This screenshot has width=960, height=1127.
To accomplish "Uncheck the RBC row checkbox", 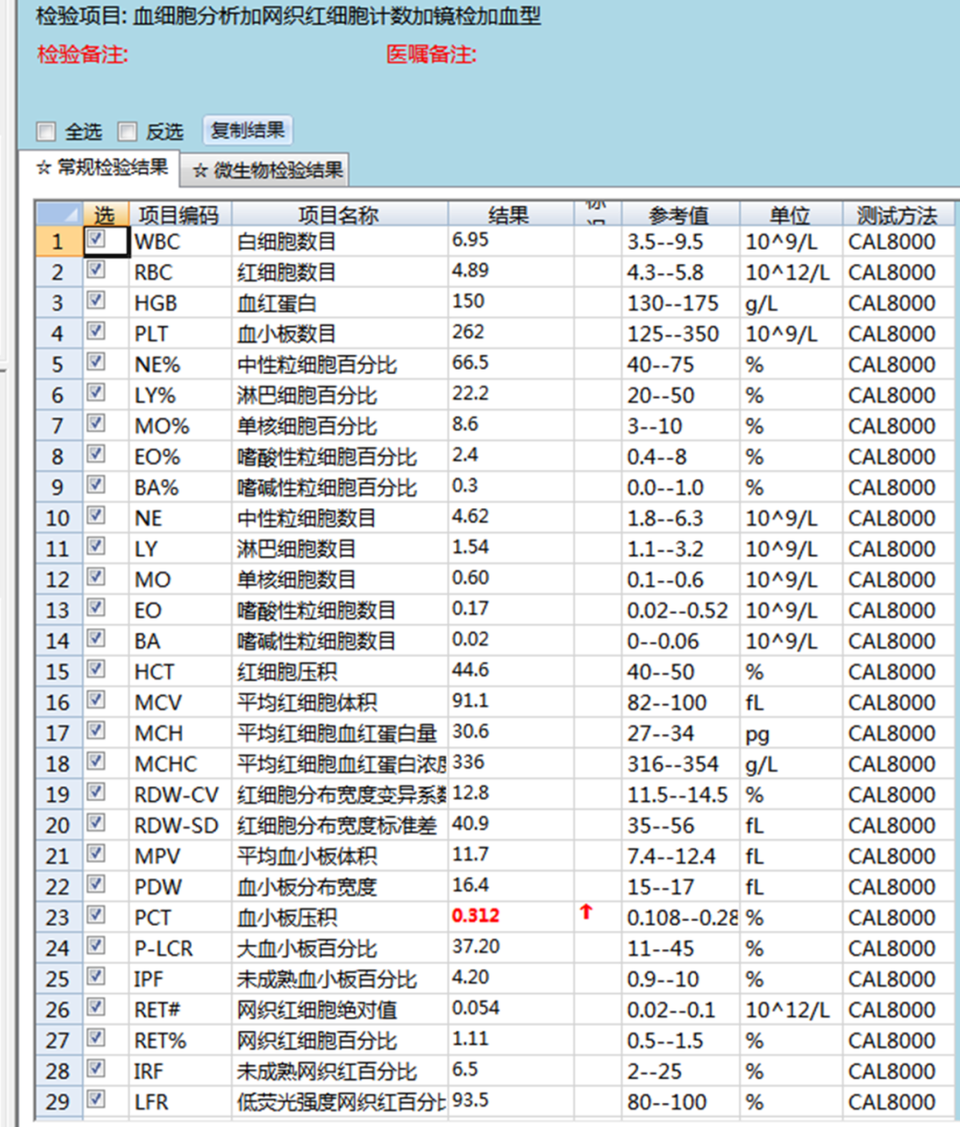I will coord(96,270).
